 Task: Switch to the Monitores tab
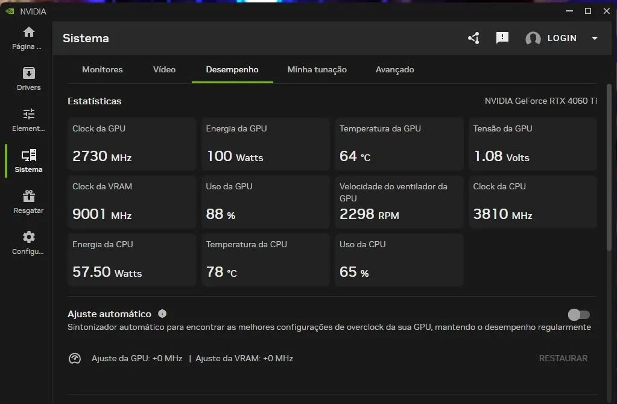click(x=103, y=69)
